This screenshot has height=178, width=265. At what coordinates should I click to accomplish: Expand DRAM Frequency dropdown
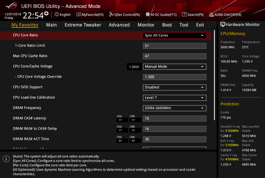pyautogui.click(x=175, y=108)
